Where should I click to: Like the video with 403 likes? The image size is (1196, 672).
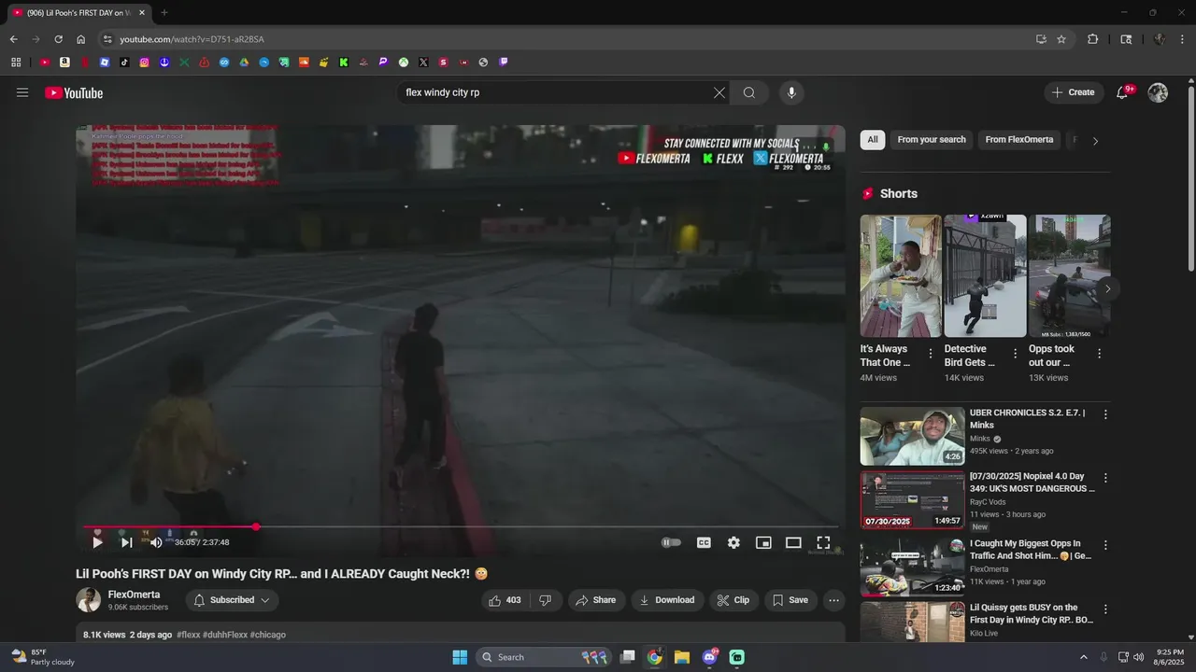505,600
